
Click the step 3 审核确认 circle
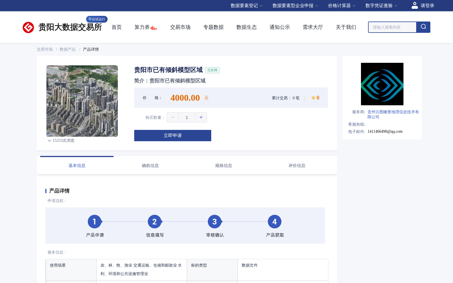pos(215,222)
